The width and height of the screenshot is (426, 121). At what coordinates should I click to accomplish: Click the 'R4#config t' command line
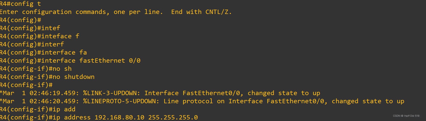point(20,4)
